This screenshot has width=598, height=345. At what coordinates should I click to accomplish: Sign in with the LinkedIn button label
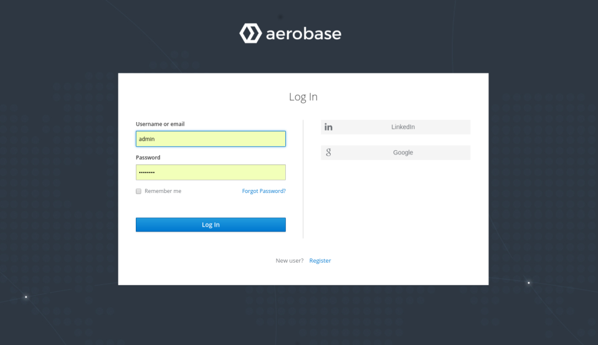[402, 127]
